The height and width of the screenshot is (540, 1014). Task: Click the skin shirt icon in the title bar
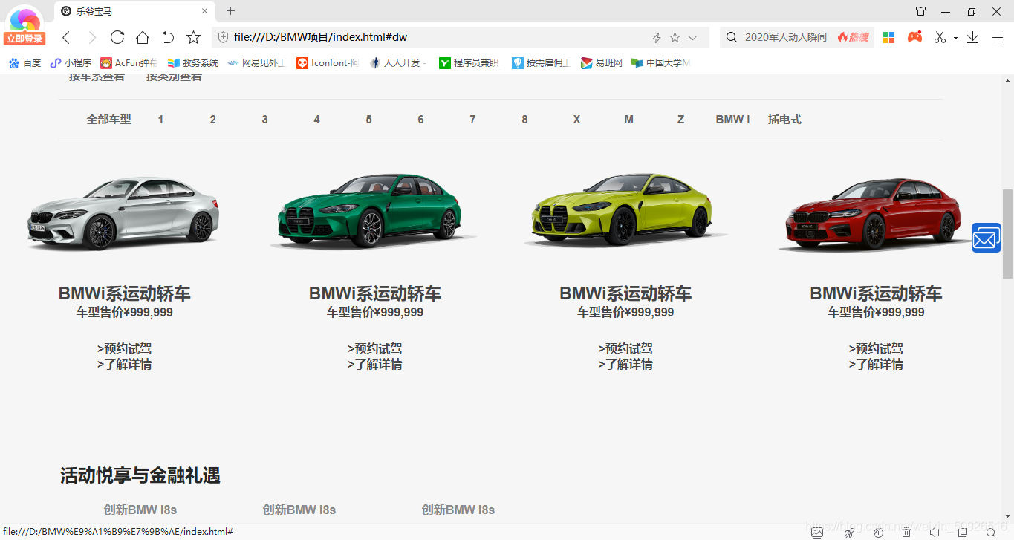click(920, 11)
